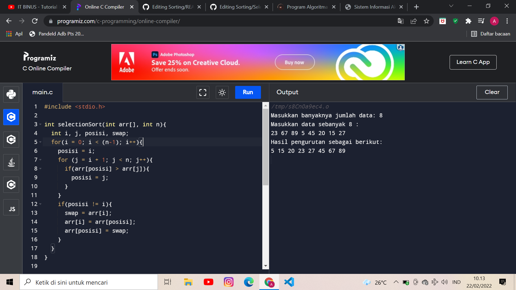
Task: Click the share icon in the address bar
Action: point(414,21)
